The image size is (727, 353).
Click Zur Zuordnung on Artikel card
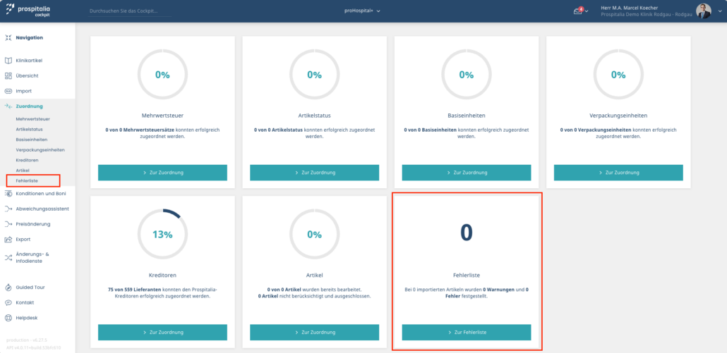tap(314, 332)
